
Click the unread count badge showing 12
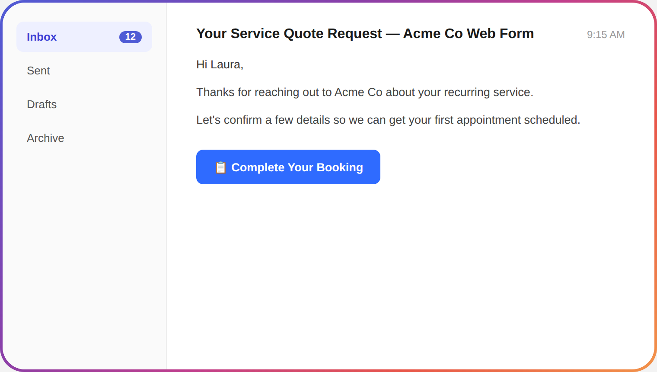[x=131, y=37]
